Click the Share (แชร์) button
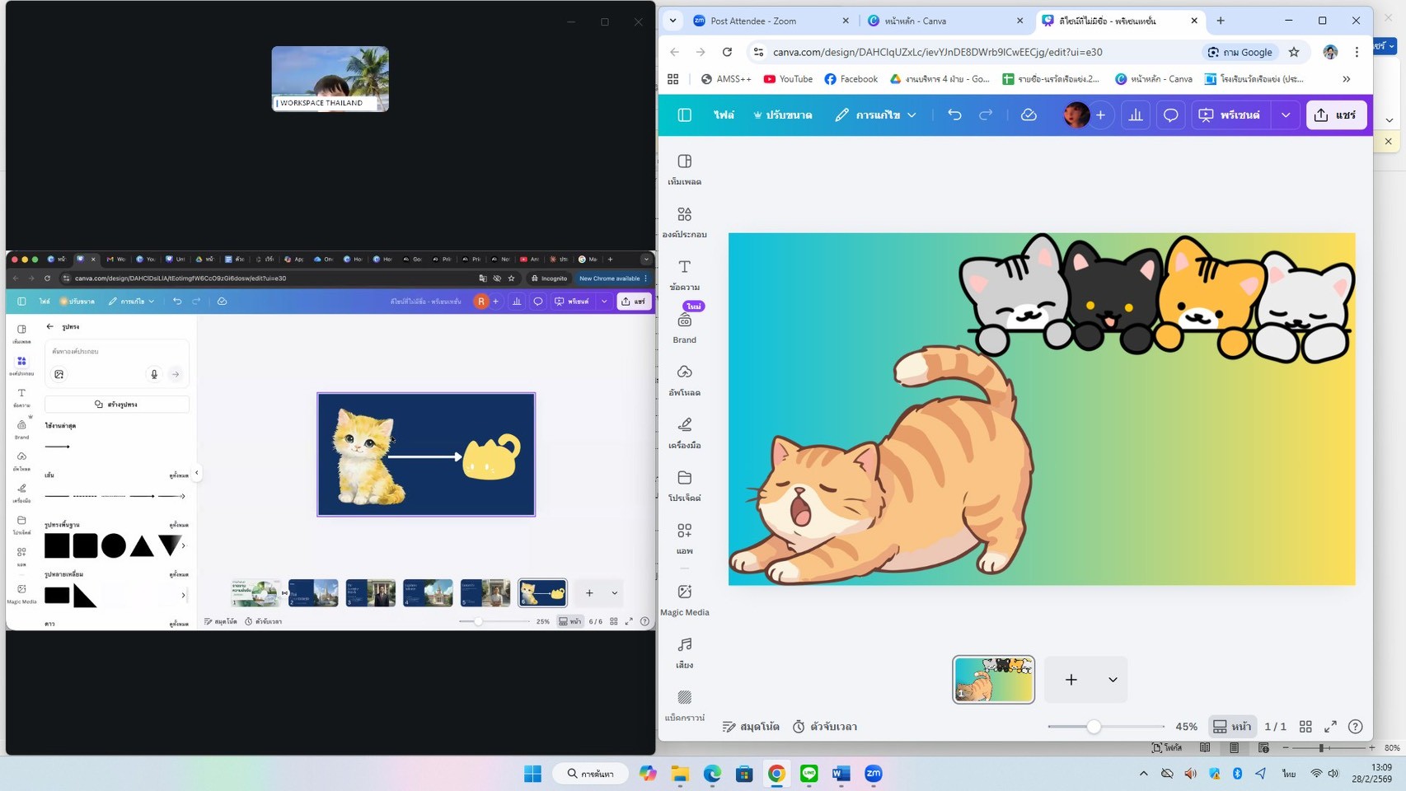This screenshot has width=1406, height=791. pyautogui.click(x=1335, y=115)
